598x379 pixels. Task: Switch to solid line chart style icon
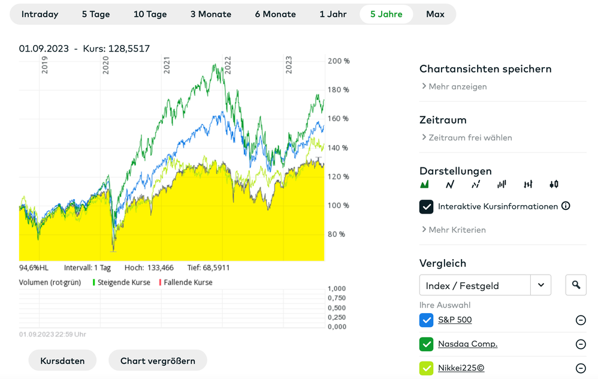451,185
